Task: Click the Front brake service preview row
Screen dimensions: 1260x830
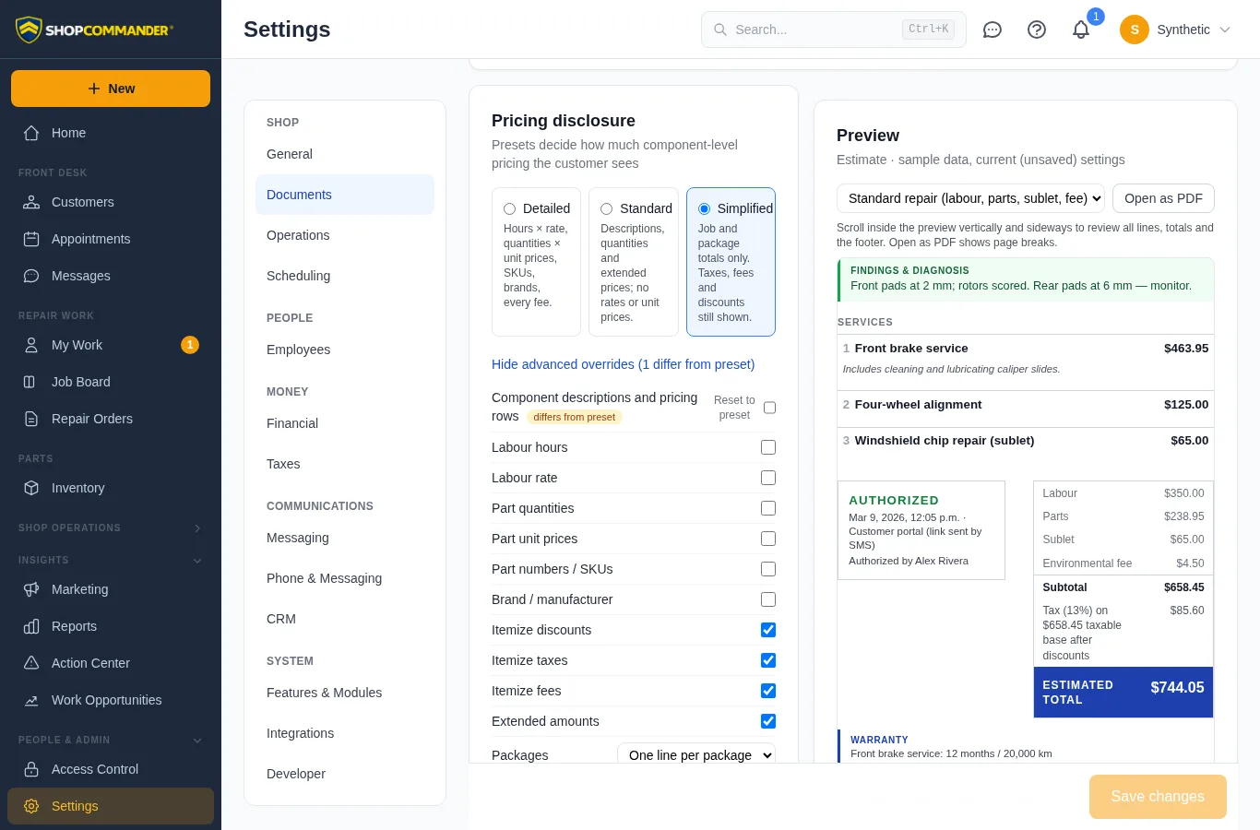Action: 1026,362
